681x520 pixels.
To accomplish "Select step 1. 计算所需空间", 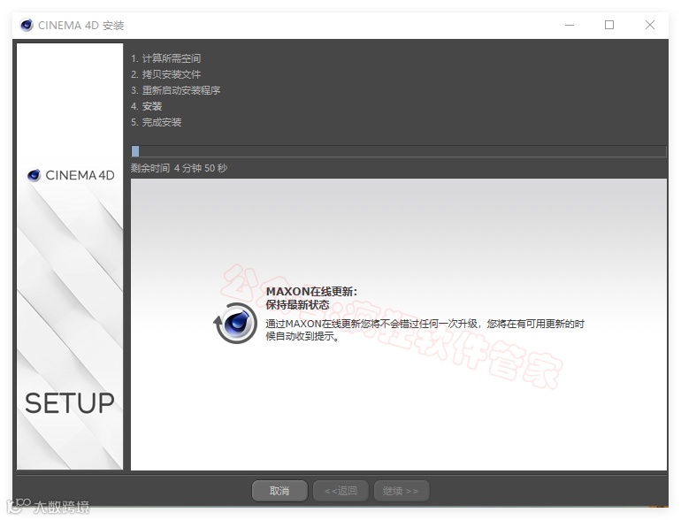I will tap(166, 58).
